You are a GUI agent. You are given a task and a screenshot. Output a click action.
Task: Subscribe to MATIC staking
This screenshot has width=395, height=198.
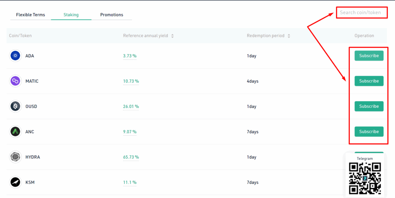[369, 81]
